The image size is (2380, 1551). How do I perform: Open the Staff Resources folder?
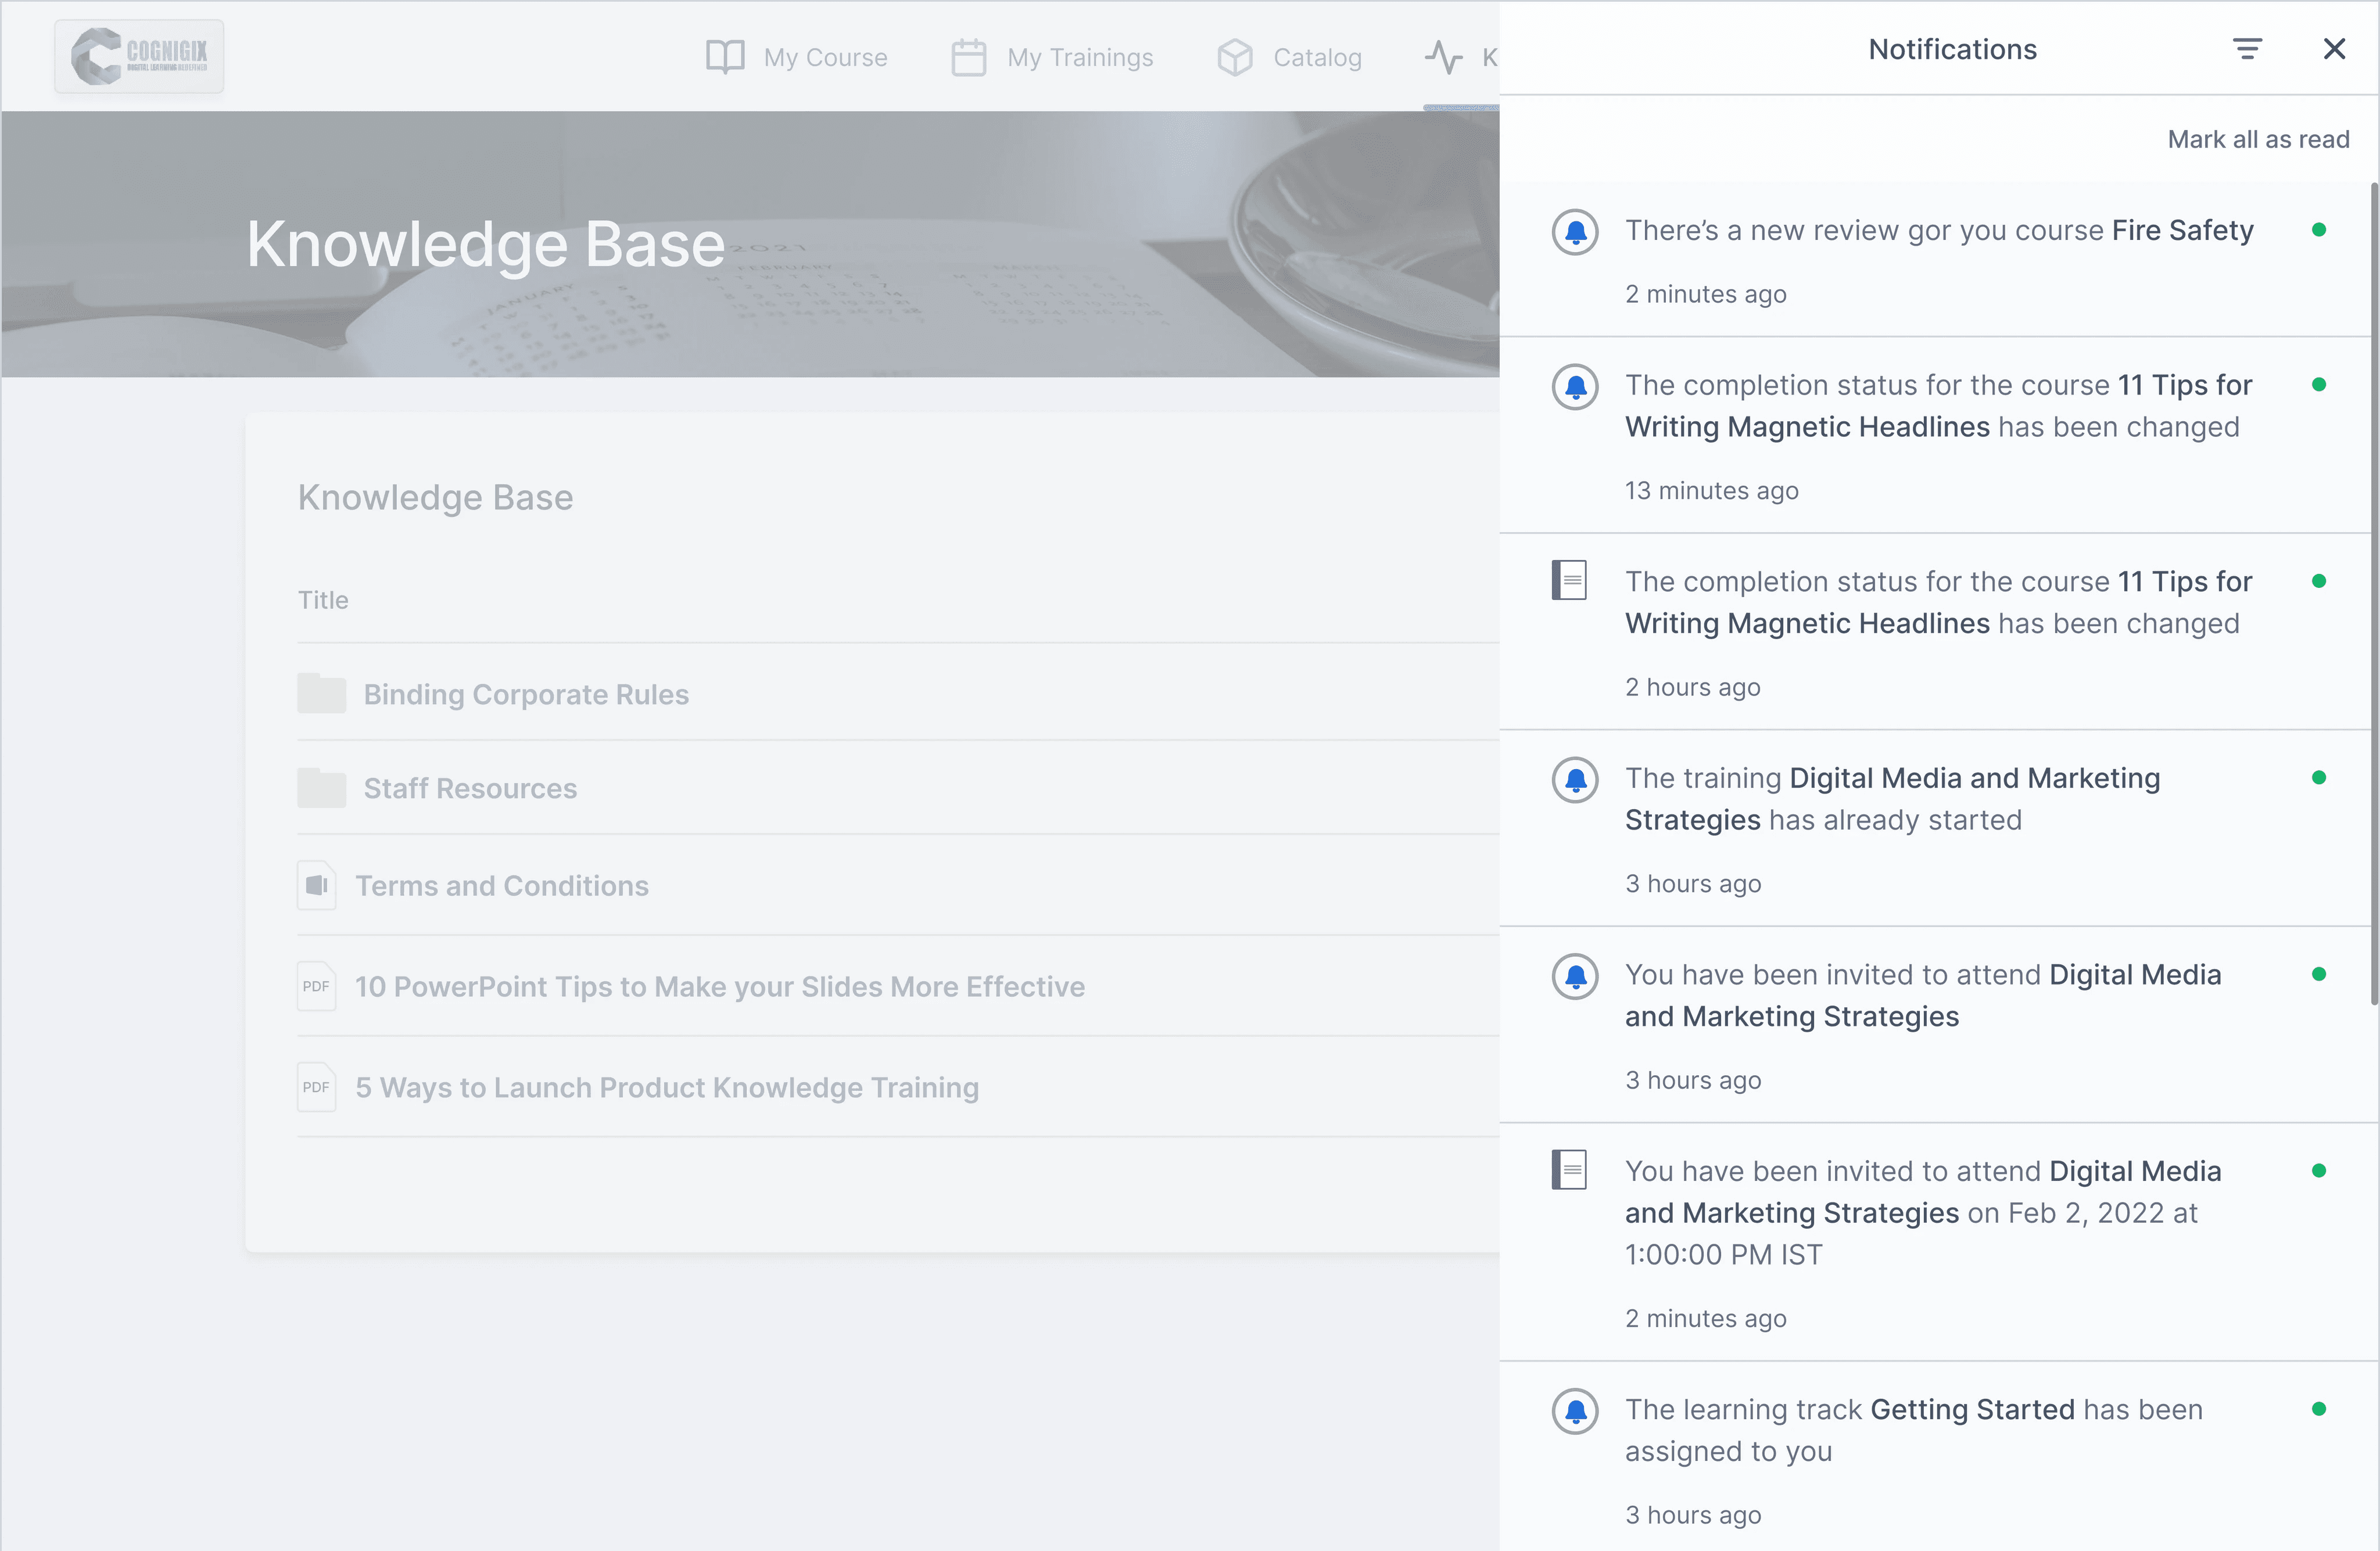pyautogui.click(x=469, y=788)
